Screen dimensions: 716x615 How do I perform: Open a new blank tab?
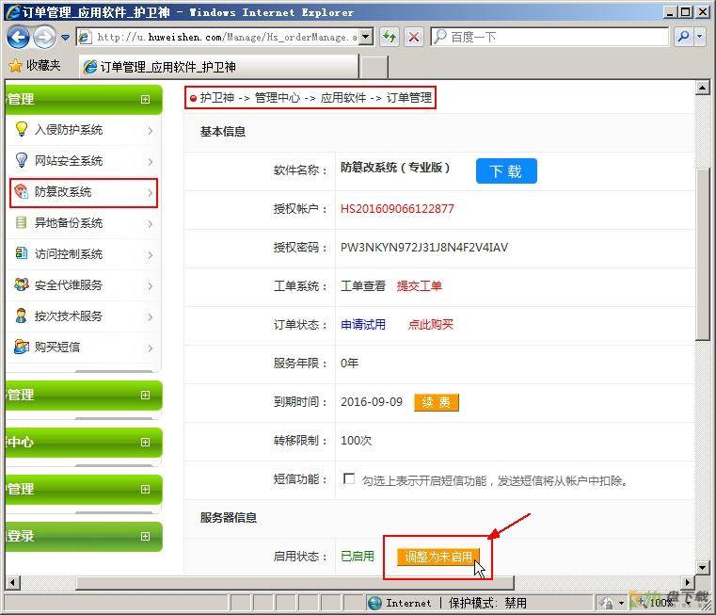click(374, 67)
